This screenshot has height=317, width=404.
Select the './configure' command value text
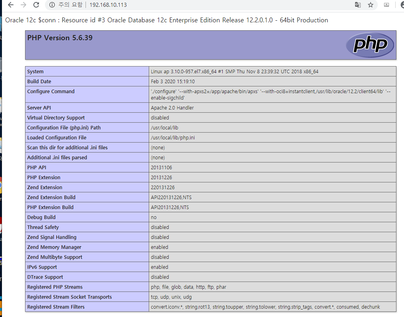tap(270, 94)
